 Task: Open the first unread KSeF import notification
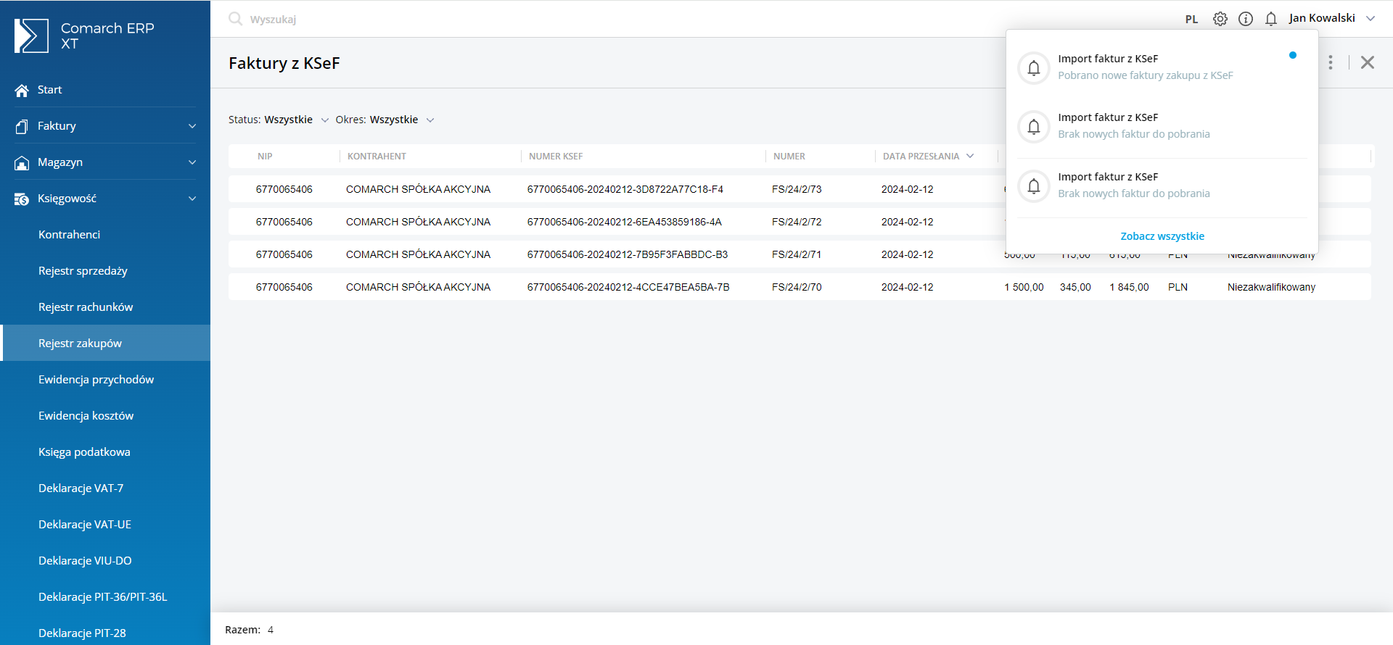click(1145, 67)
